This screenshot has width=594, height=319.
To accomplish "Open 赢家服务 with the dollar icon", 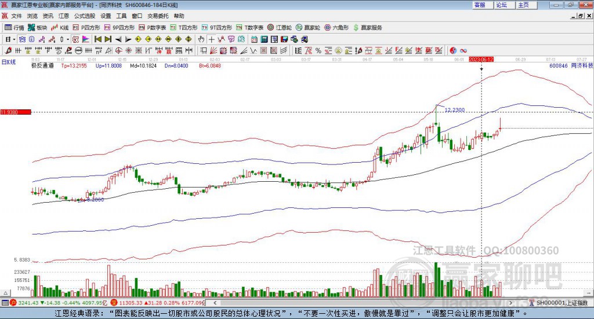I will (x=367, y=28).
